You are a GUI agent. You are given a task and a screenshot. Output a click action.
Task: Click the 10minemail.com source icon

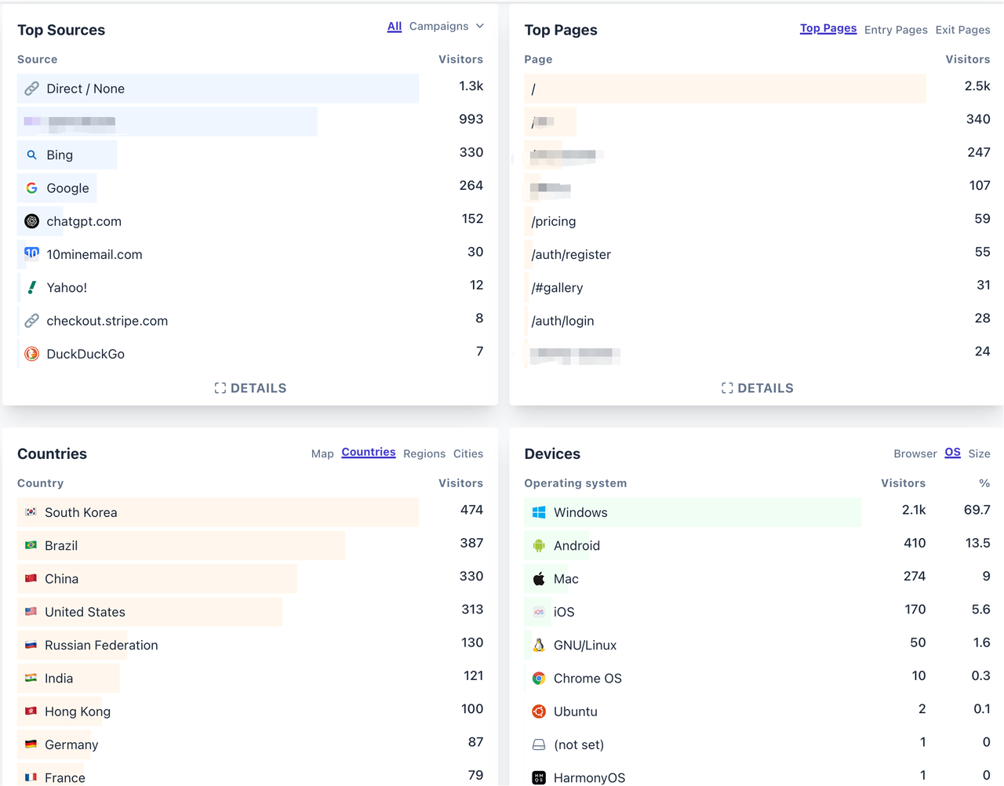[x=31, y=253]
